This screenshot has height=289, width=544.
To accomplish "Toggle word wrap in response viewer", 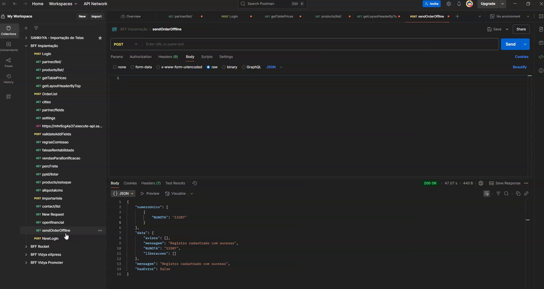I will click(486, 194).
